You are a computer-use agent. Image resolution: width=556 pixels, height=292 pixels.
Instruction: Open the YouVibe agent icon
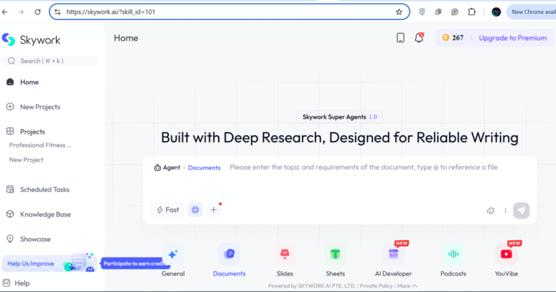(506, 254)
